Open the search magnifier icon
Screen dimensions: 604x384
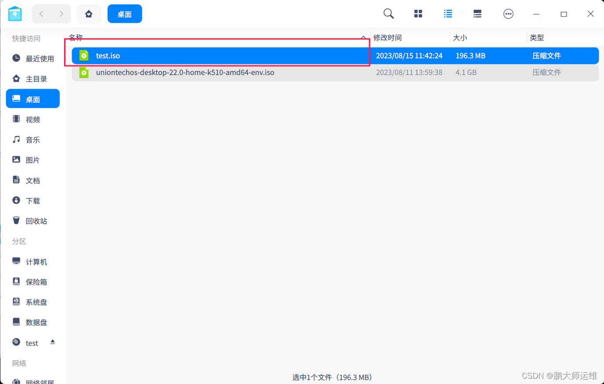(x=388, y=14)
